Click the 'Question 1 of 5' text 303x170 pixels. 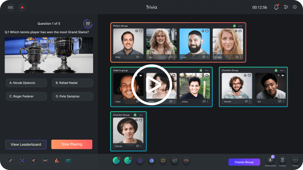click(49, 23)
